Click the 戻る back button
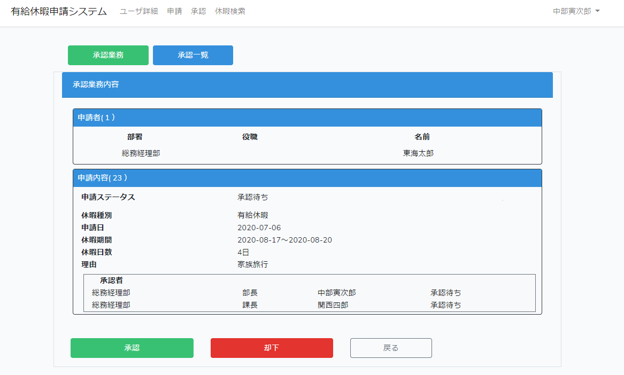Screen dimensions: 624x375 coord(391,348)
